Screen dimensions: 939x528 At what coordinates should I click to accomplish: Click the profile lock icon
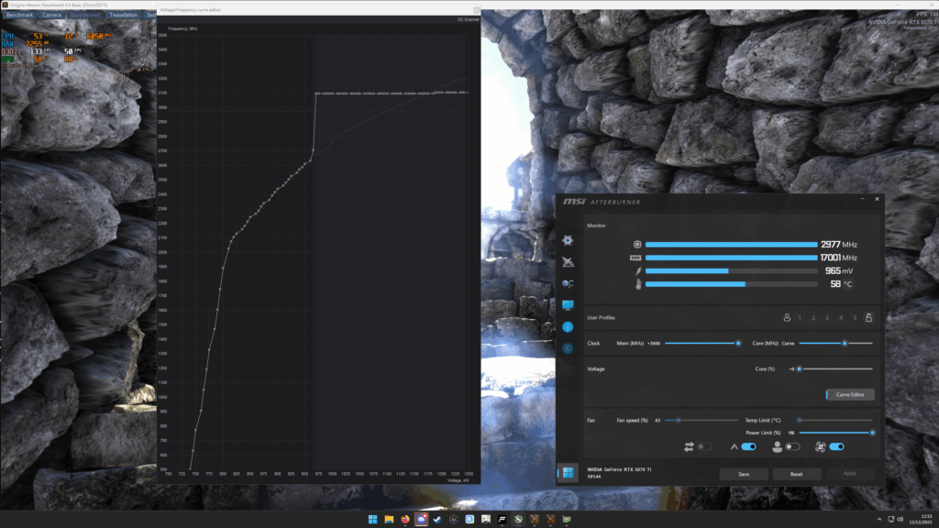tap(868, 318)
